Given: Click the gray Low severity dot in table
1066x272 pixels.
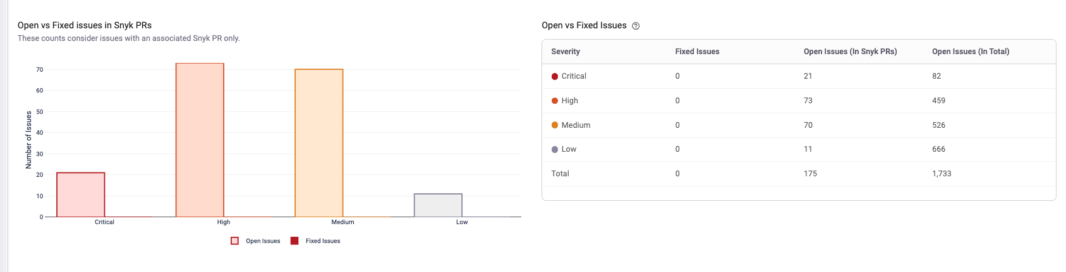Looking at the screenshot, I should [x=555, y=149].
